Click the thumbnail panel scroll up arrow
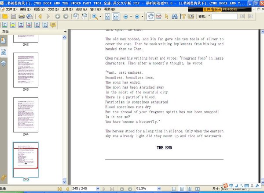This screenshot has width=264, height=193. click(x=65, y=37)
